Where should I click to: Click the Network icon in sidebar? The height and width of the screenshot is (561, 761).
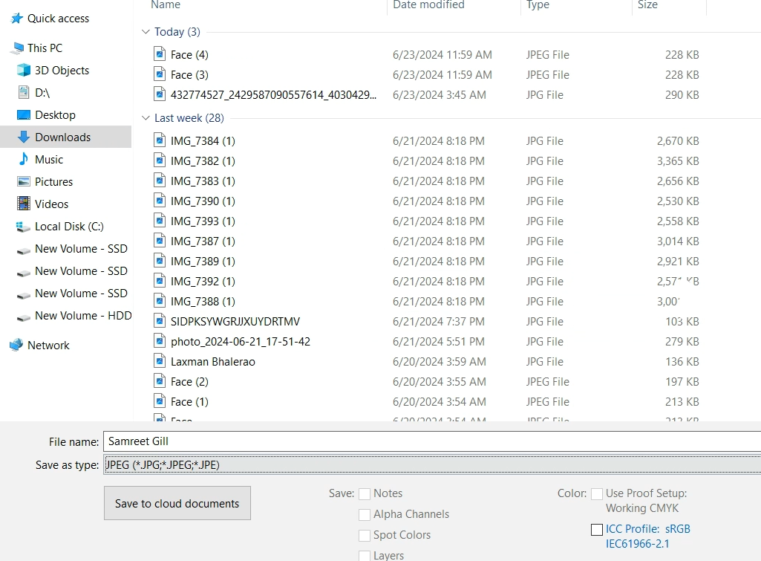16,346
